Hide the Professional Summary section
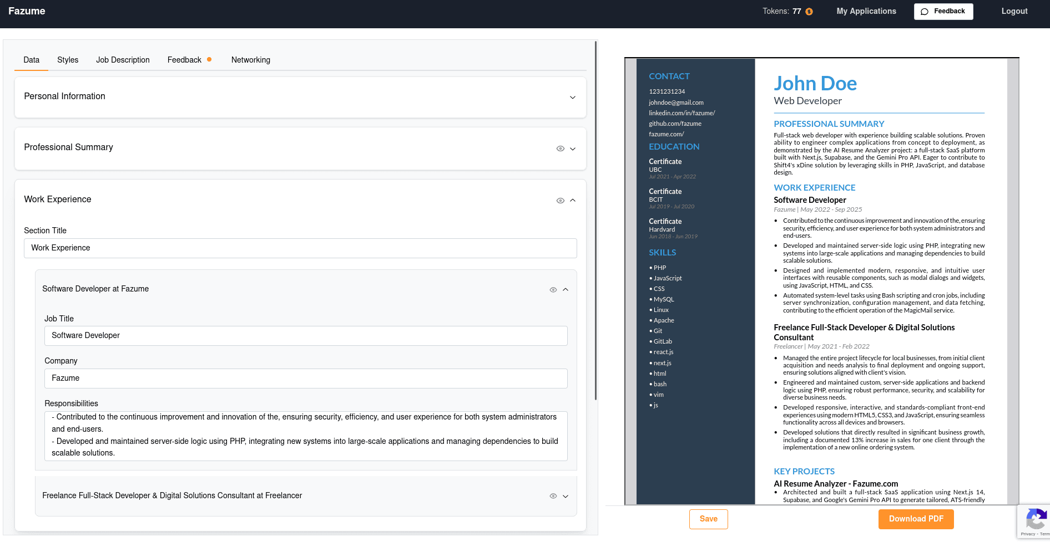Viewport: 1050px width, 542px height. (560, 149)
